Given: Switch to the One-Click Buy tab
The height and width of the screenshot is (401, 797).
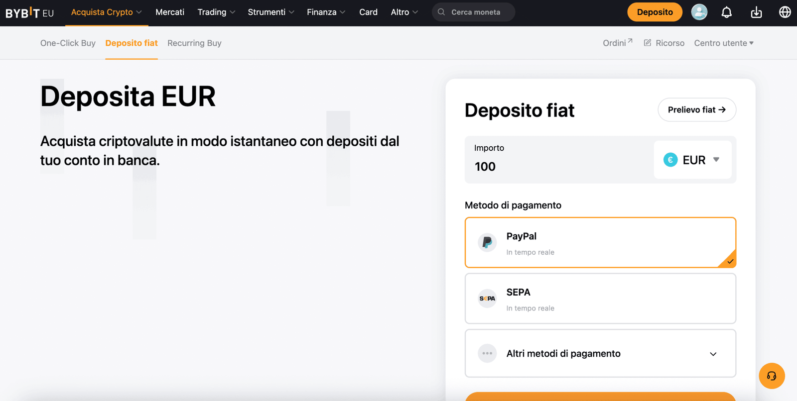Looking at the screenshot, I should [68, 43].
